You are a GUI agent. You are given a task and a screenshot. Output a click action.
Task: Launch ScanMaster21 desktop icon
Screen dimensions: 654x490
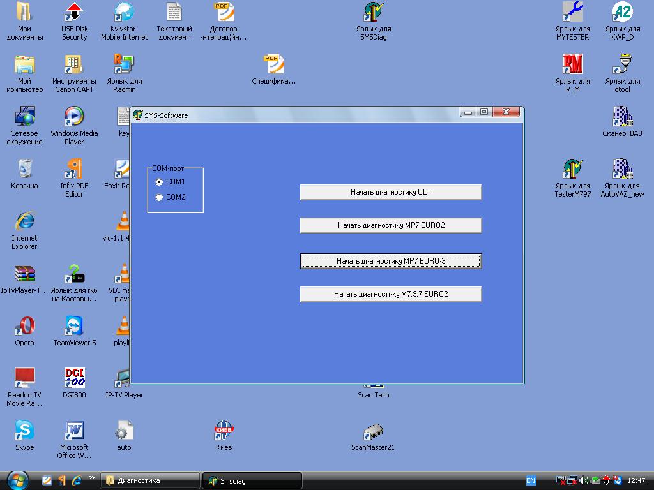[373, 436]
